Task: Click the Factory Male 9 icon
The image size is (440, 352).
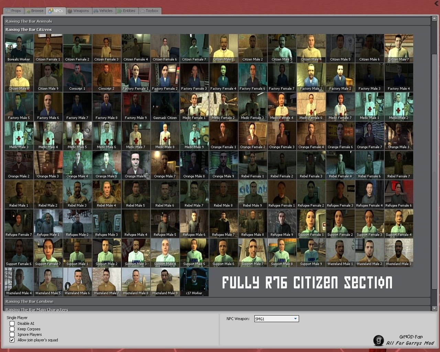Action: coord(136,107)
